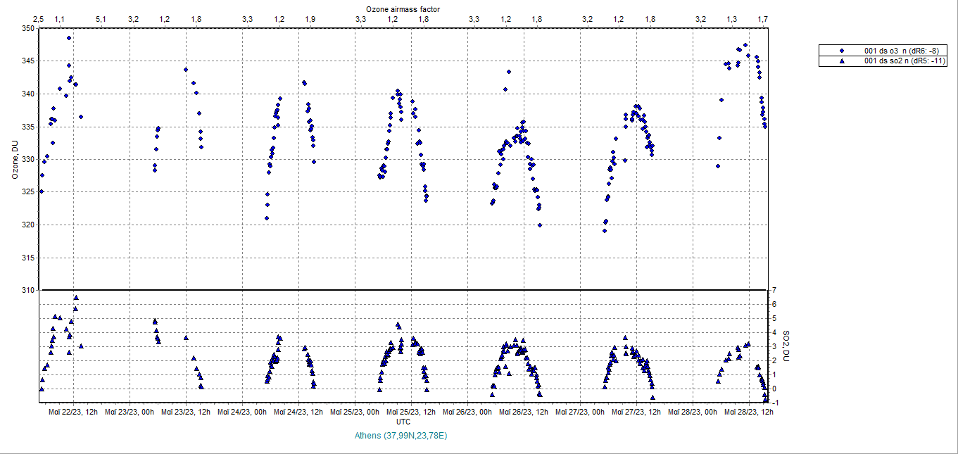Image resolution: width=958 pixels, height=454 pixels.
Task: Click the 'Ozone, DU' left axis label
Action: [15, 160]
